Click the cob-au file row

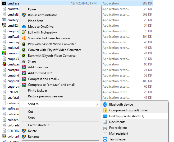11,103
